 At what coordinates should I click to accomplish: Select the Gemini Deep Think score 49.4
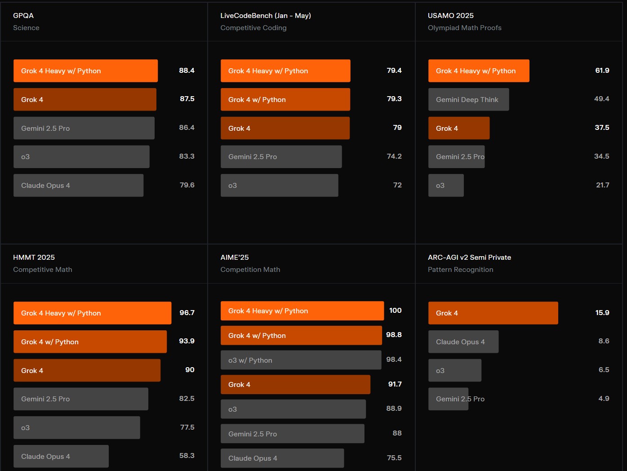(602, 99)
